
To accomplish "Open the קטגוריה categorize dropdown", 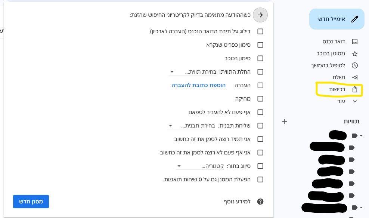I will pos(179,166).
